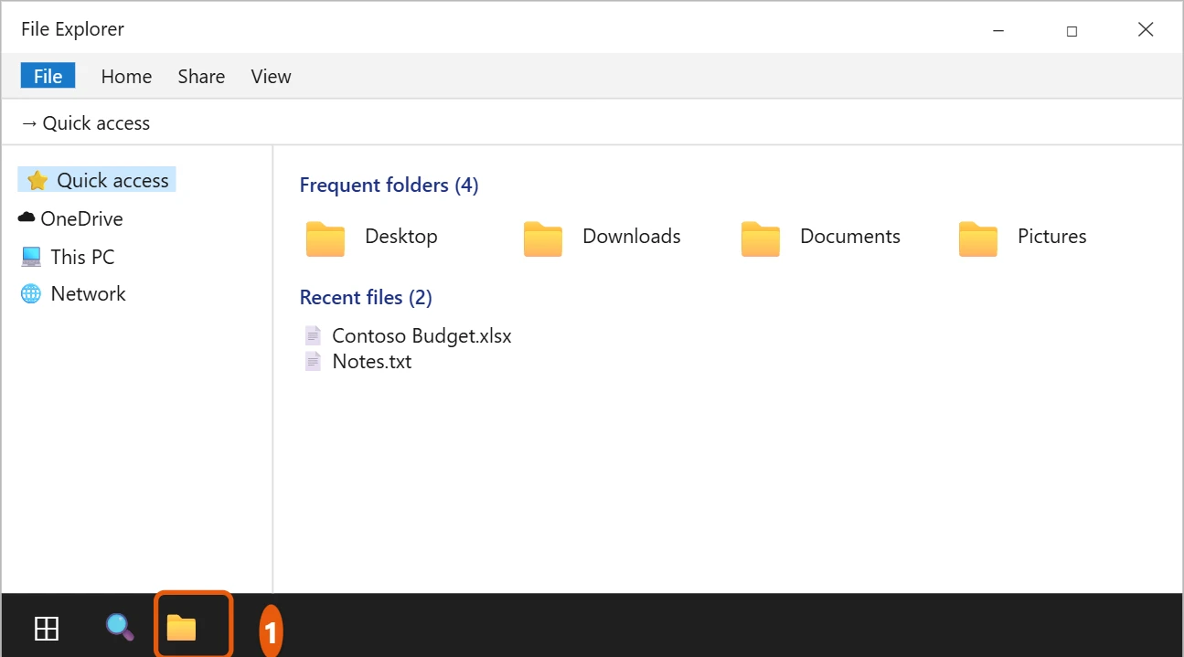1184x657 pixels.
Task: Select the Pictures folder name
Action: pos(1052,236)
